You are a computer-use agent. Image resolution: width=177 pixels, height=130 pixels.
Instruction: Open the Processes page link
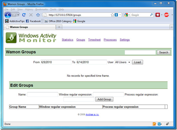tap(110, 40)
